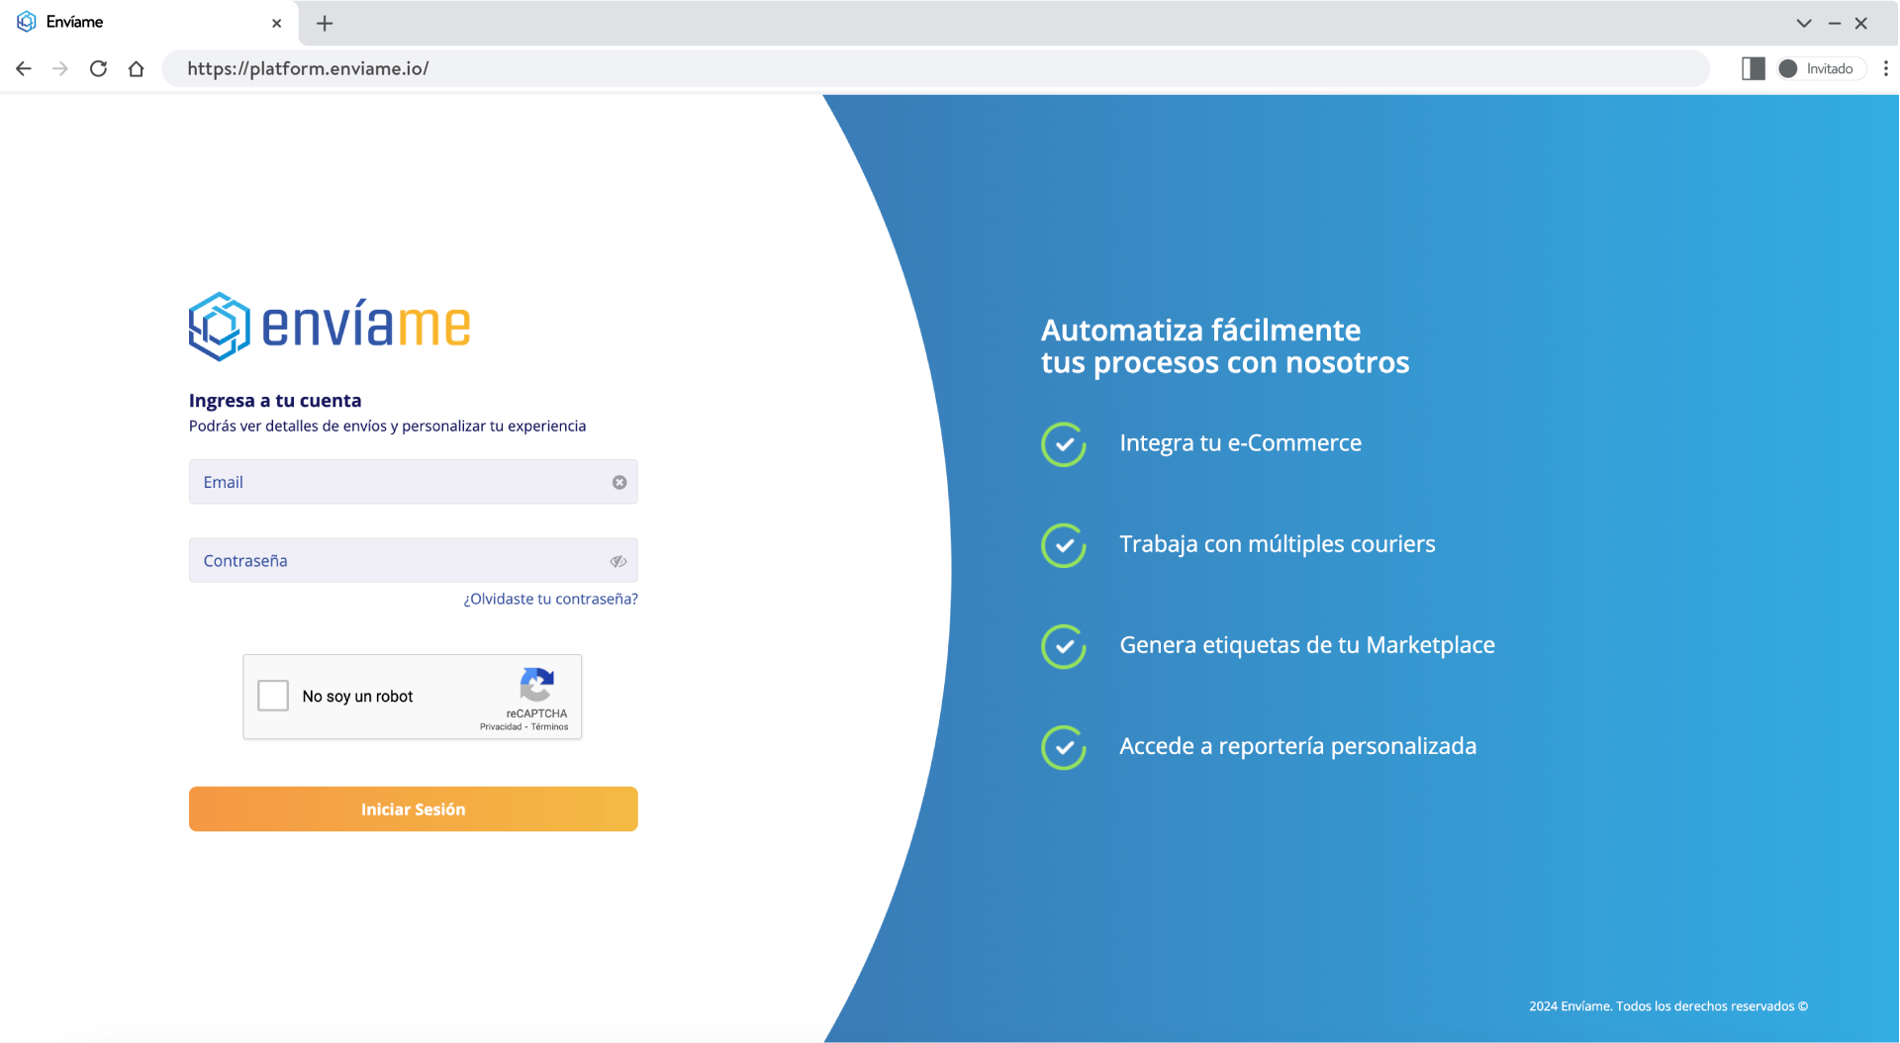1900x1043 pixels.
Task: Click Accede a reportería personalizada text
Action: point(1297,745)
